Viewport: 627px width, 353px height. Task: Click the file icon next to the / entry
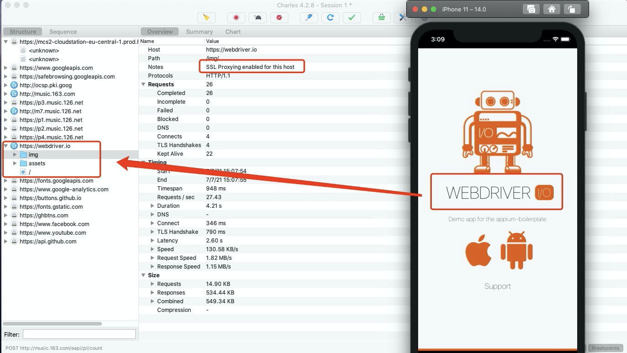(x=23, y=172)
